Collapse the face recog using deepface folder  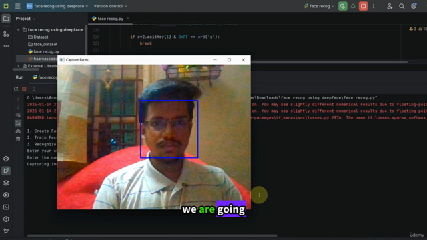click(x=18, y=29)
